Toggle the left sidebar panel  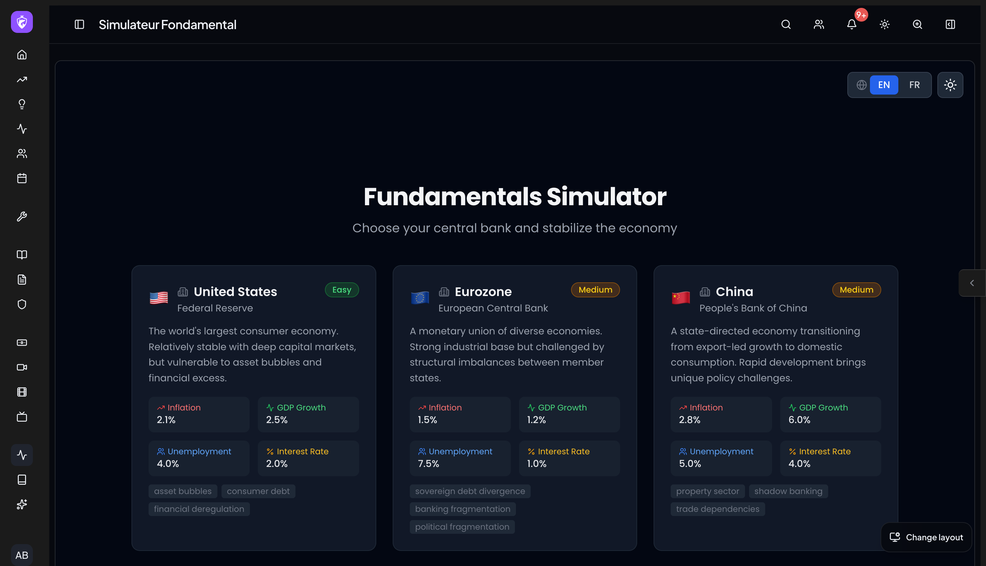point(79,24)
